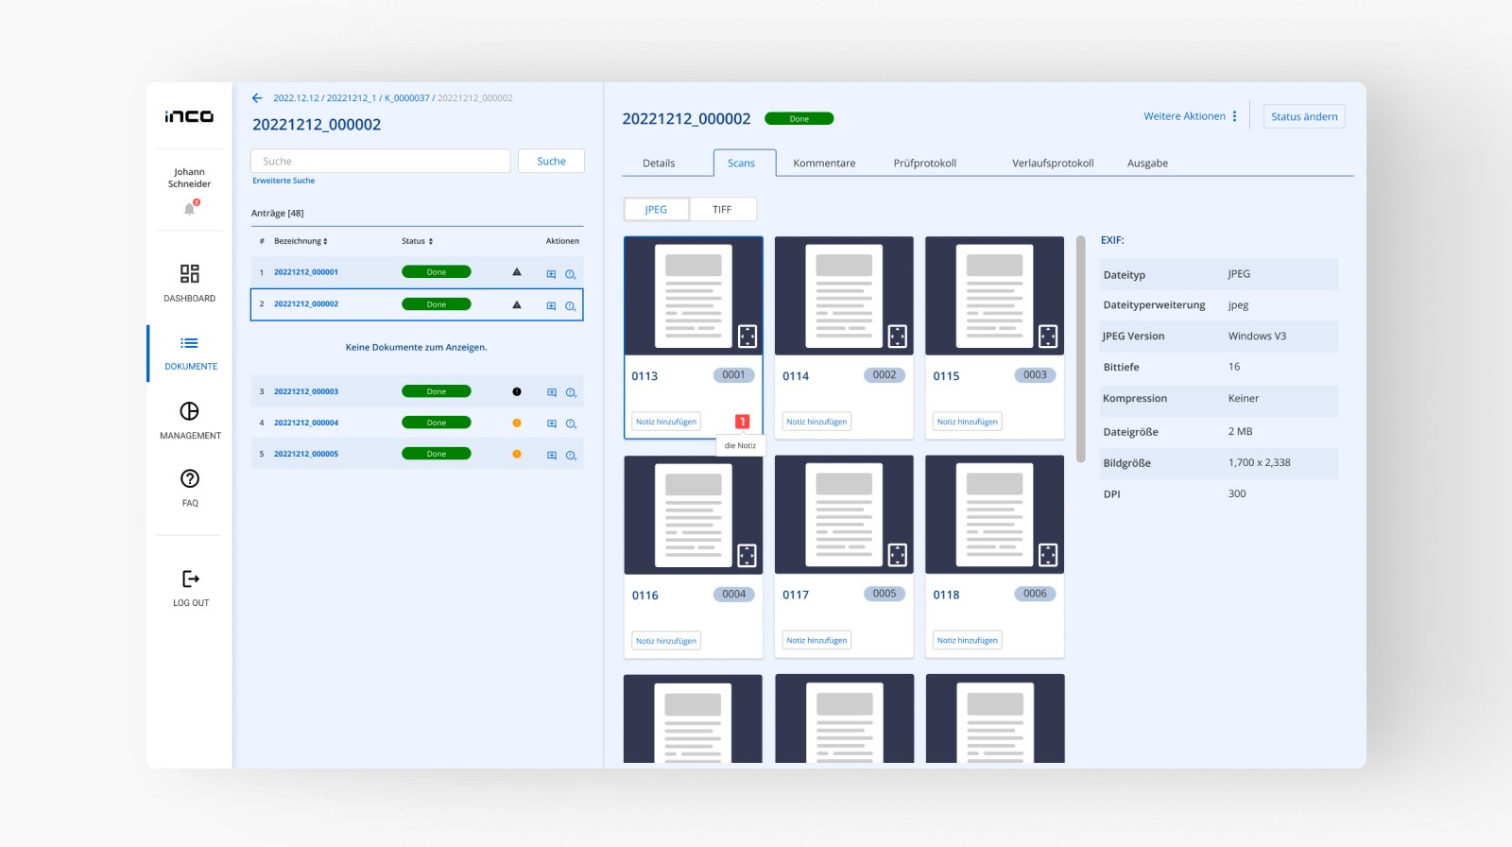Expand scan 0116 to fullscreen

(747, 555)
